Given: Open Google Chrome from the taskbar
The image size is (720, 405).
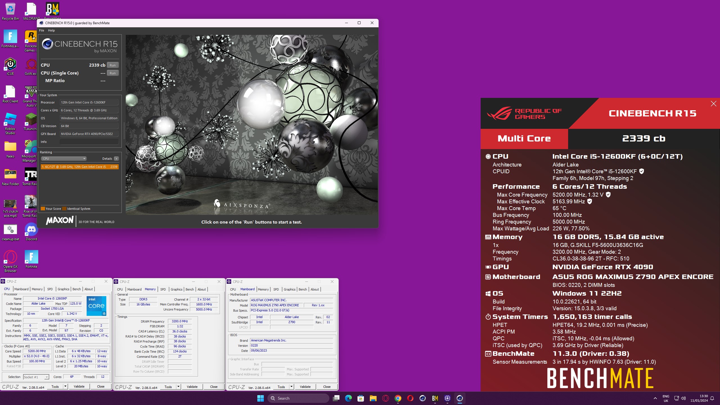Looking at the screenshot, I should pyautogui.click(x=398, y=398).
